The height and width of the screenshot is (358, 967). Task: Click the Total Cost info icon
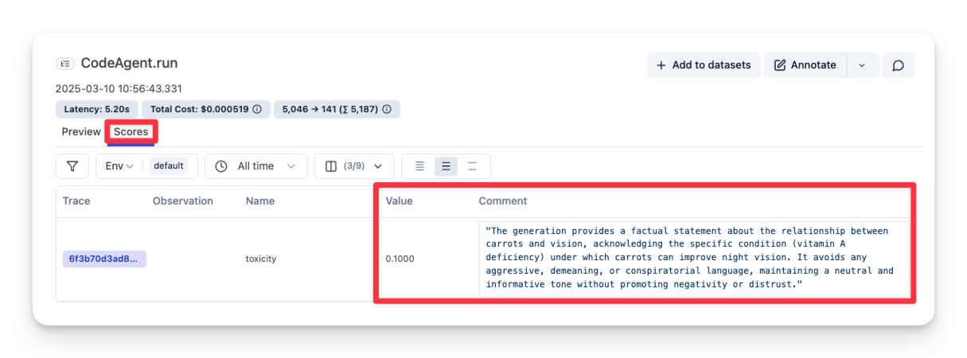[257, 109]
